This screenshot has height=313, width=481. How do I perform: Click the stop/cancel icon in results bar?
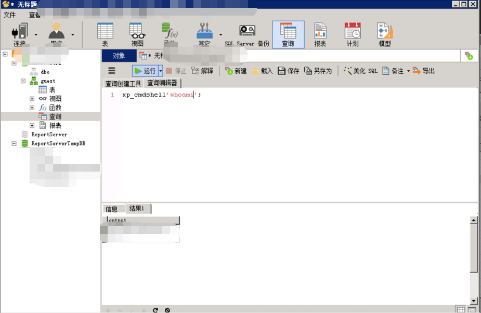167,310
